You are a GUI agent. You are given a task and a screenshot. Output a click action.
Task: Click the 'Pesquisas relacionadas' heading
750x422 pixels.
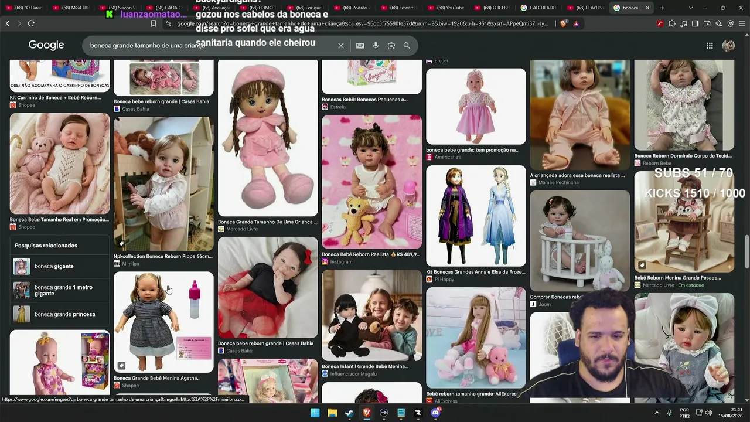point(46,246)
